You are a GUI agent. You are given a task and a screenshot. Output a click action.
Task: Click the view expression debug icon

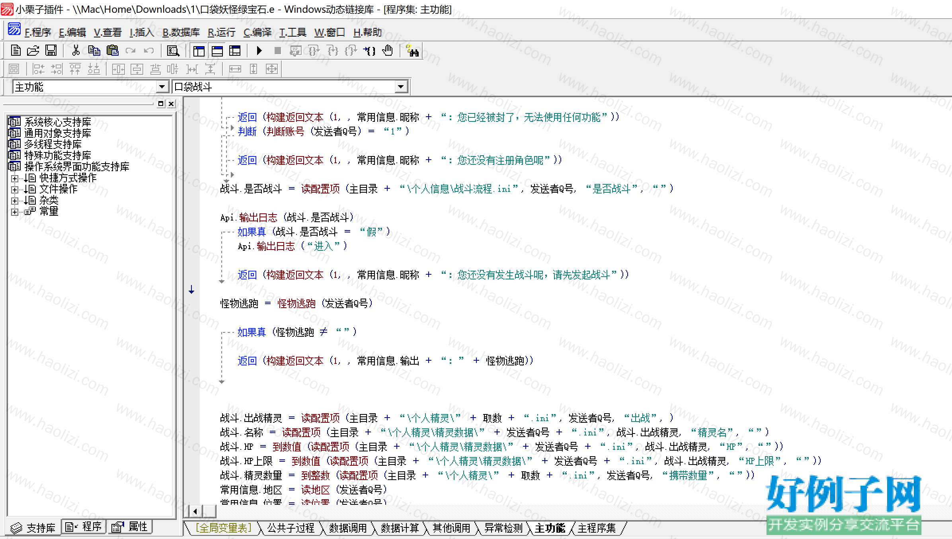coord(296,51)
